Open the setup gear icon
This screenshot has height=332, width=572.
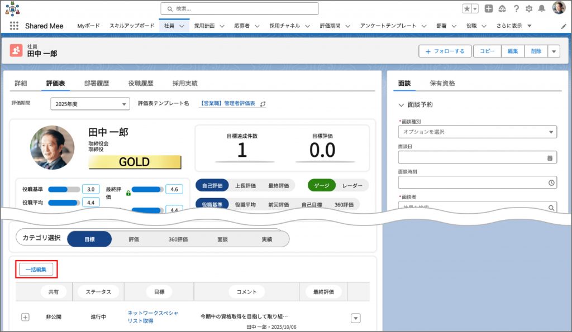pyautogui.click(x=529, y=8)
